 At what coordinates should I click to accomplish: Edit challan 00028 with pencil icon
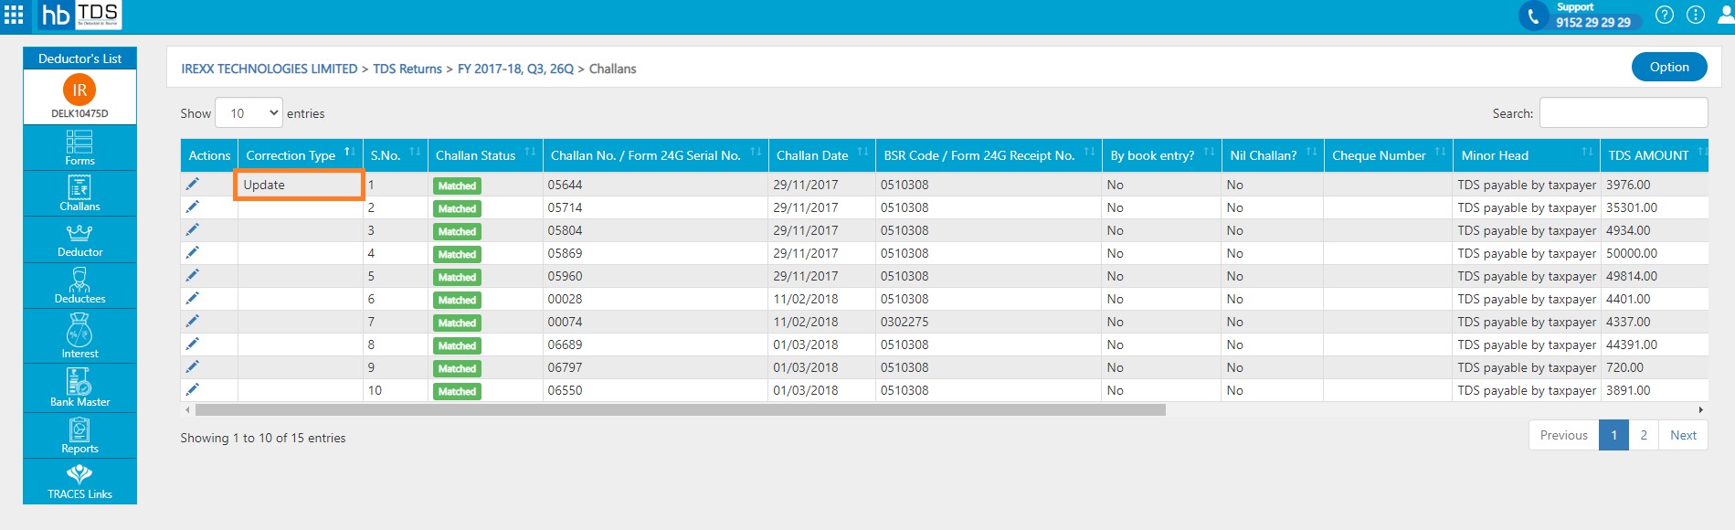(x=192, y=298)
